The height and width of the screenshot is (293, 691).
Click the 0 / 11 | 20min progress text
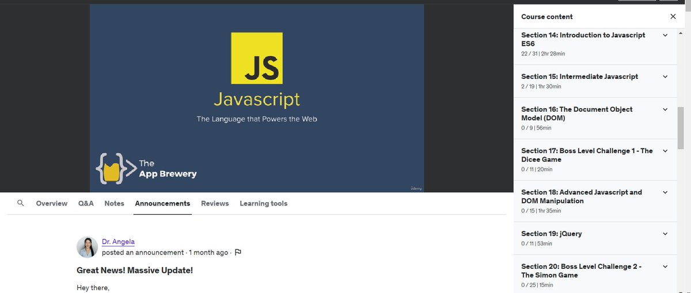click(x=537, y=169)
